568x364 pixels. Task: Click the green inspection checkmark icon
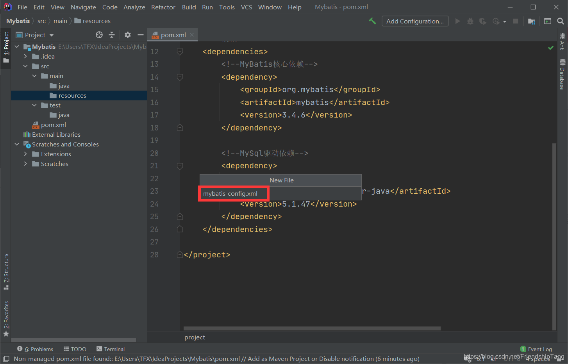551,48
